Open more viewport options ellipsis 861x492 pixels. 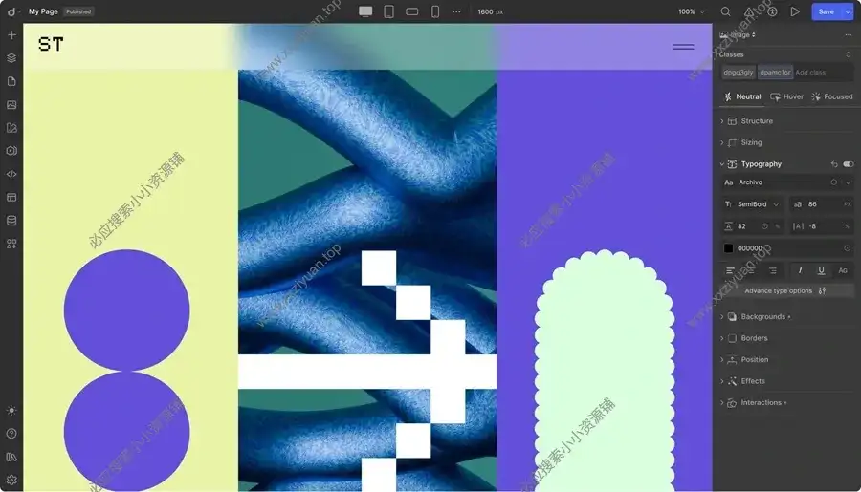pos(456,11)
